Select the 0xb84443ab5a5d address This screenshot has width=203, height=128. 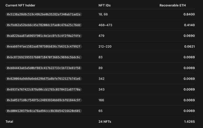click(x=44, y=68)
